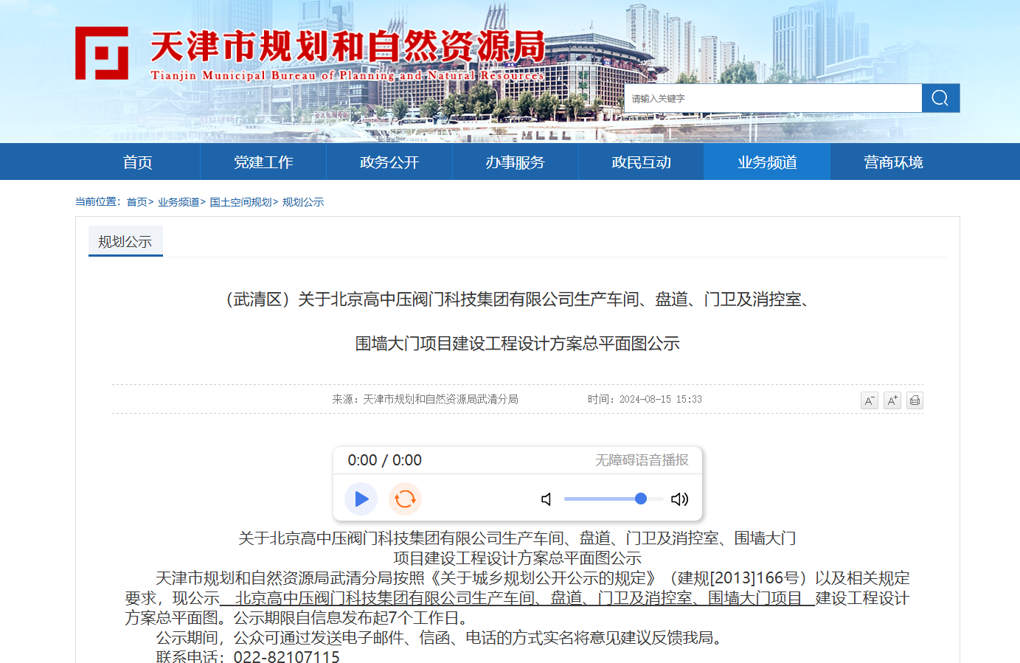This screenshot has width=1020, height=663.
Task: Open 业务频道 from the breadcrumb
Action: click(x=180, y=201)
